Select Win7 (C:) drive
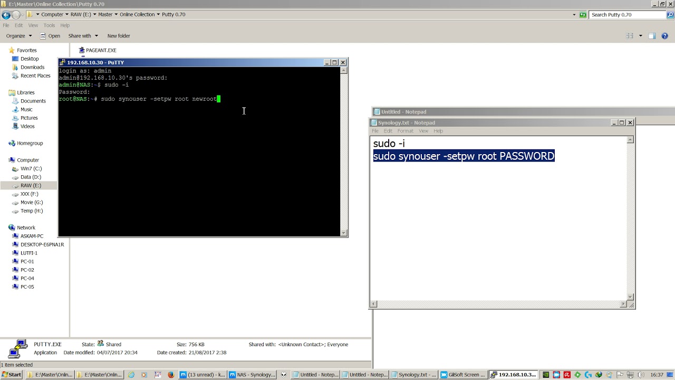Viewport: 675px width, 380px height. click(31, 168)
